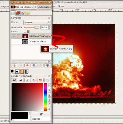Open the Patterns tab
Image resolution: width=123 pixels, height=124 pixels.
pyautogui.click(x=22, y=72)
